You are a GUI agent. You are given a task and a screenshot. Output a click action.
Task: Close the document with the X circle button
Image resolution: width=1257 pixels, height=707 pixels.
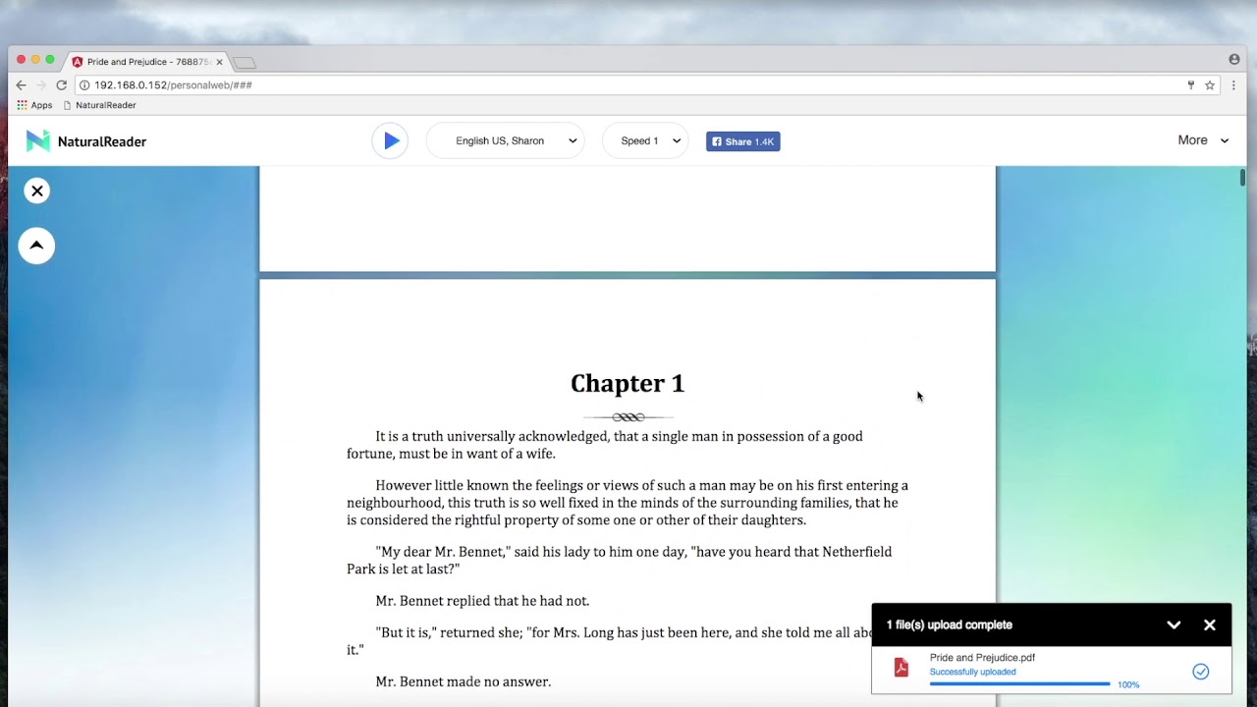click(x=37, y=190)
